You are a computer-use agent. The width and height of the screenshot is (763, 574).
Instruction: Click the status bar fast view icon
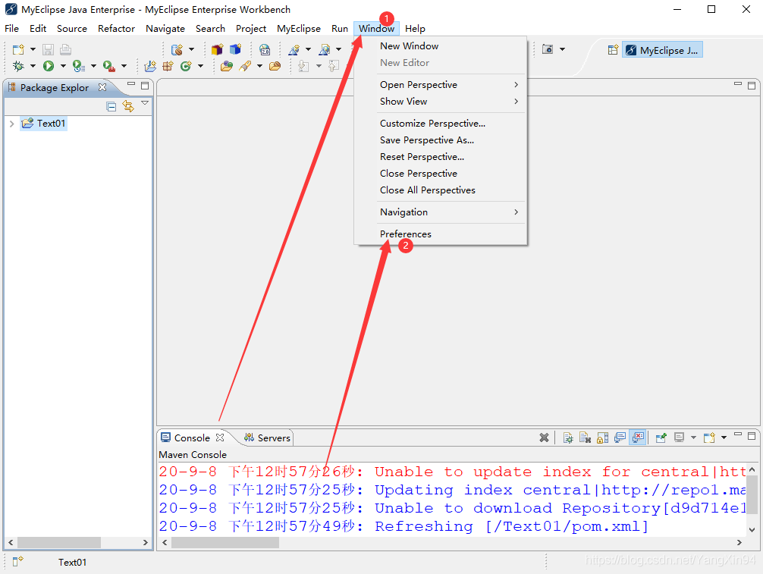[x=17, y=561]
